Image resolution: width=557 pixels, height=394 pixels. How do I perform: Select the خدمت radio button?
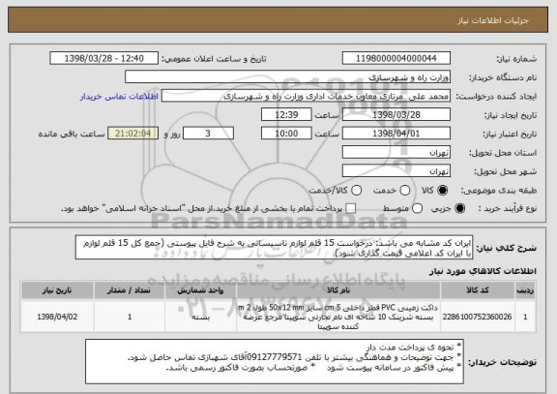pyautogui.click(x=405, y=191)
